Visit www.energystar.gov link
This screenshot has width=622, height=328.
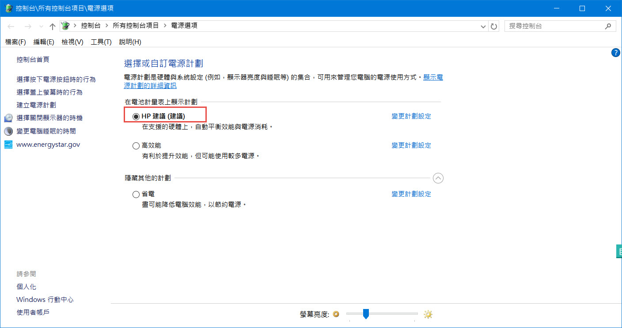tap(48, 144)
